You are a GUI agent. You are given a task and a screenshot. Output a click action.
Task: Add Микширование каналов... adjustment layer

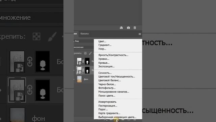[114, 92]
